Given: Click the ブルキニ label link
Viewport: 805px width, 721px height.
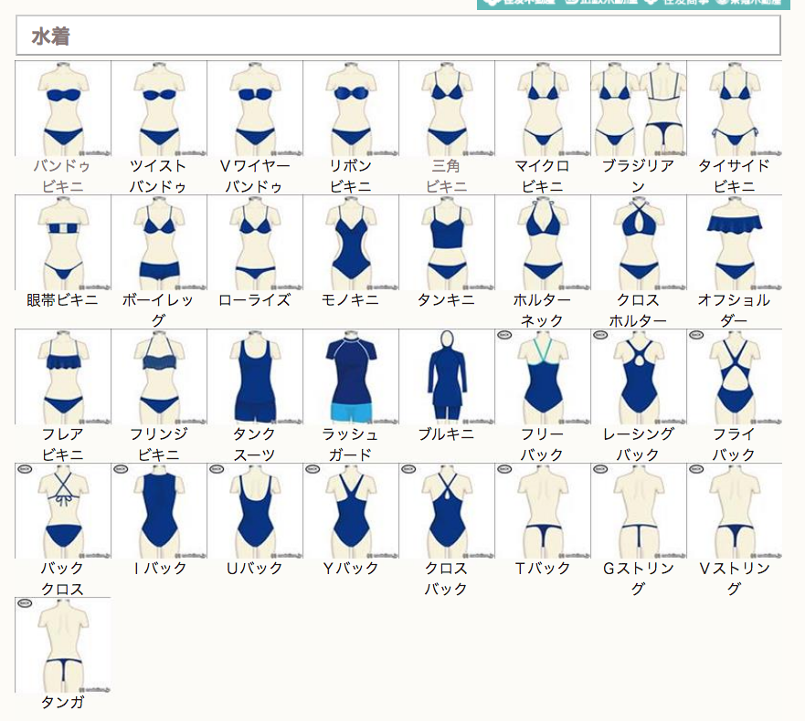Looking at the screenshot, I should pos(446,434).
